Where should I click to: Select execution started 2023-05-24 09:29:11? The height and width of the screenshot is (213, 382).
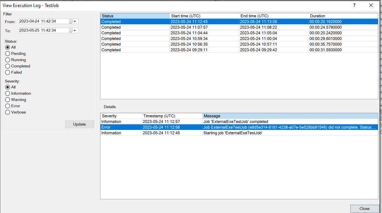pos(239,50)
